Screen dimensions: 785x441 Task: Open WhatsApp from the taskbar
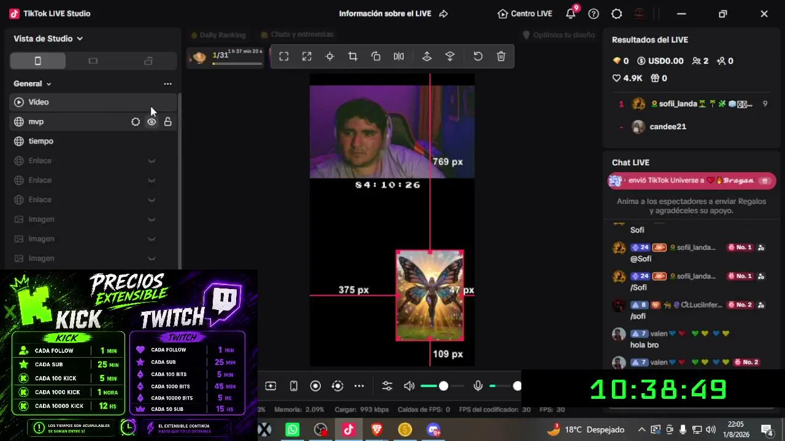pos(293,430)
